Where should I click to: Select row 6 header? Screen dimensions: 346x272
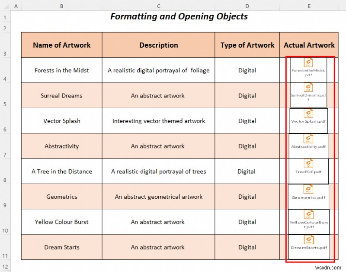5,121
